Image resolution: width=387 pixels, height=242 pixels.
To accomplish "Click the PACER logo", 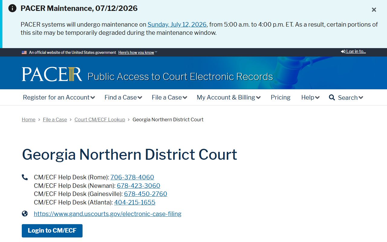I will (x=52, y=74).
